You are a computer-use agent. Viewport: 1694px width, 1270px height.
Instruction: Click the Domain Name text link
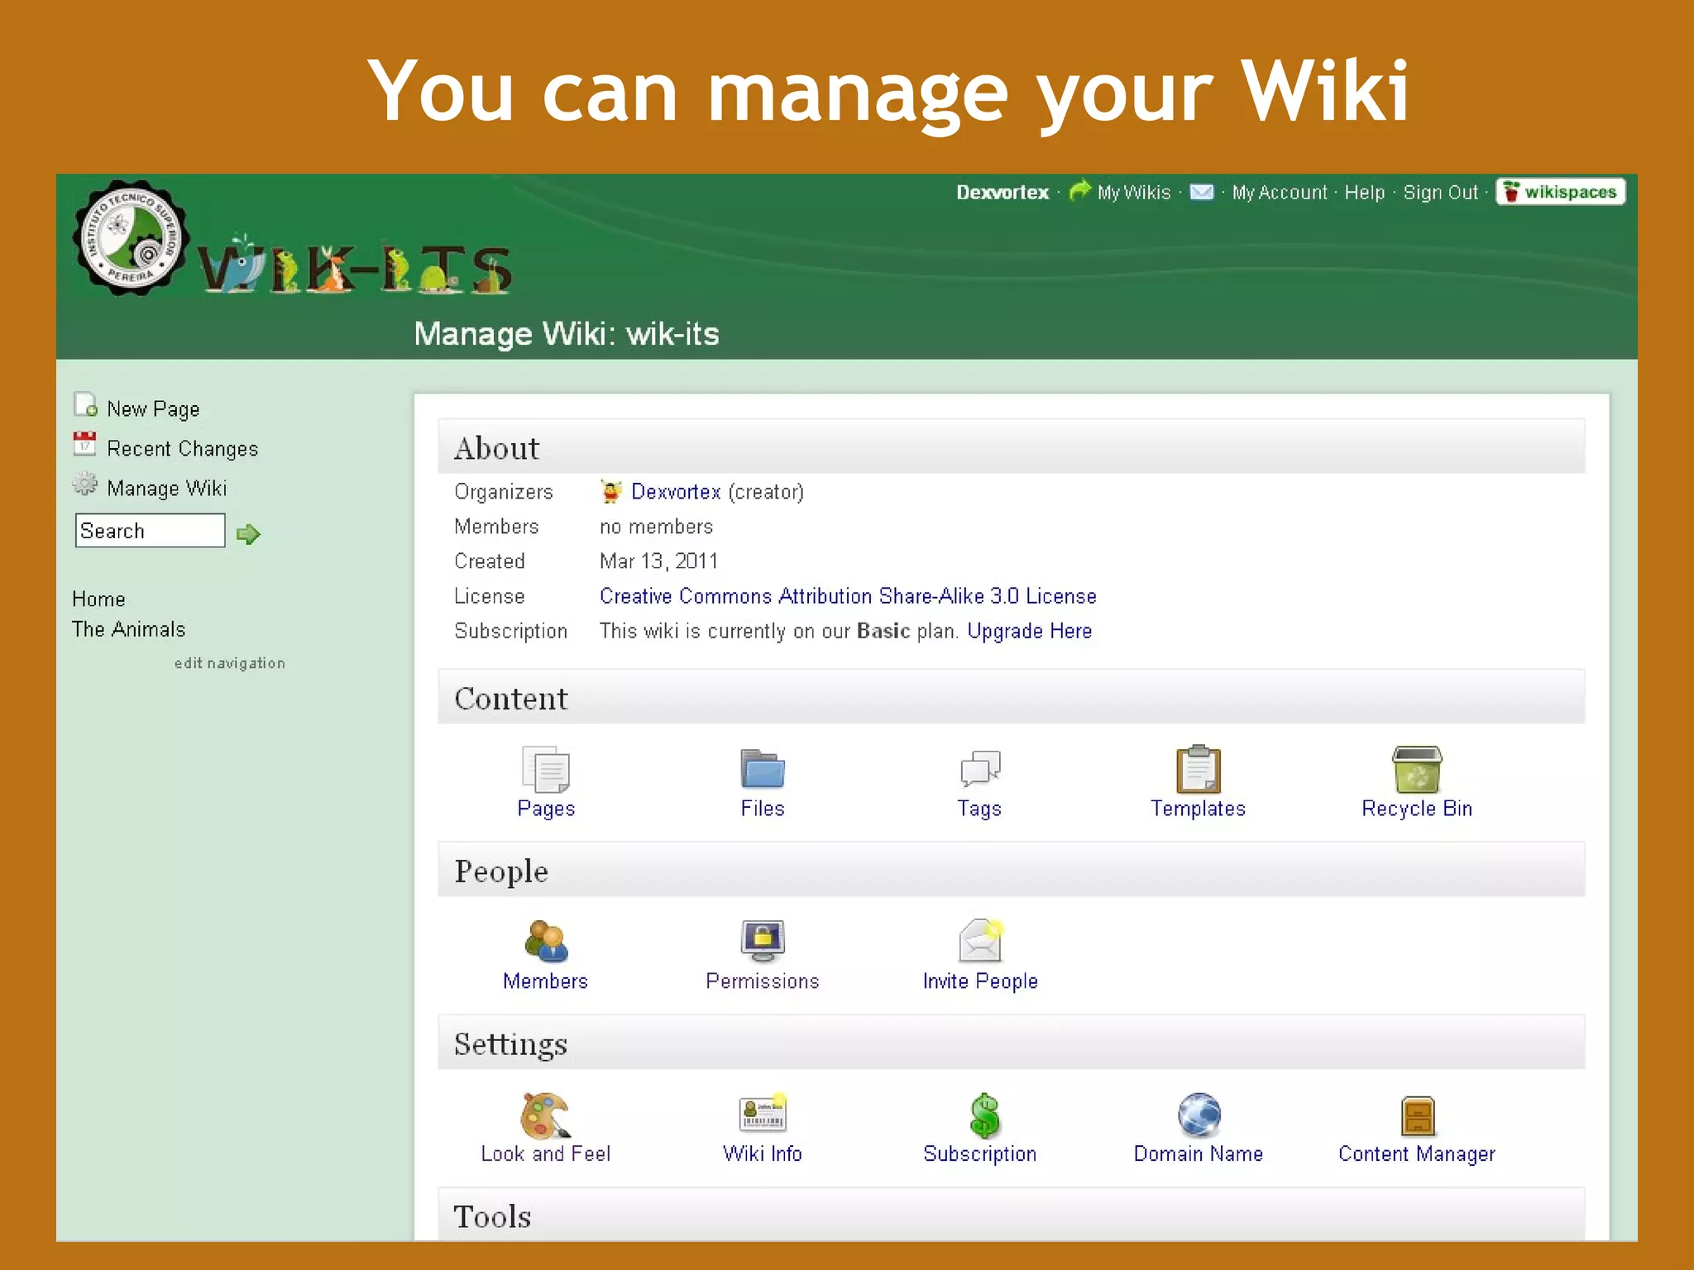[1198, 1154]
